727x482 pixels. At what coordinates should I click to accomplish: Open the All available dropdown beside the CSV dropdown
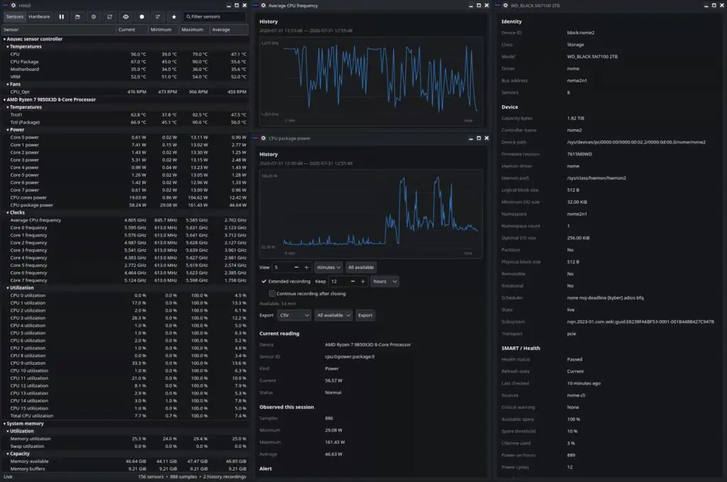pos(334,315)
